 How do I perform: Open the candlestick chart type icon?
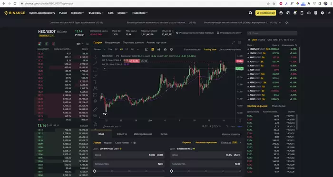click(159, 49)
